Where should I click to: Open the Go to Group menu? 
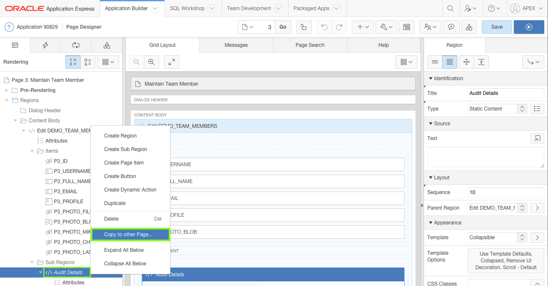(533, 62)
